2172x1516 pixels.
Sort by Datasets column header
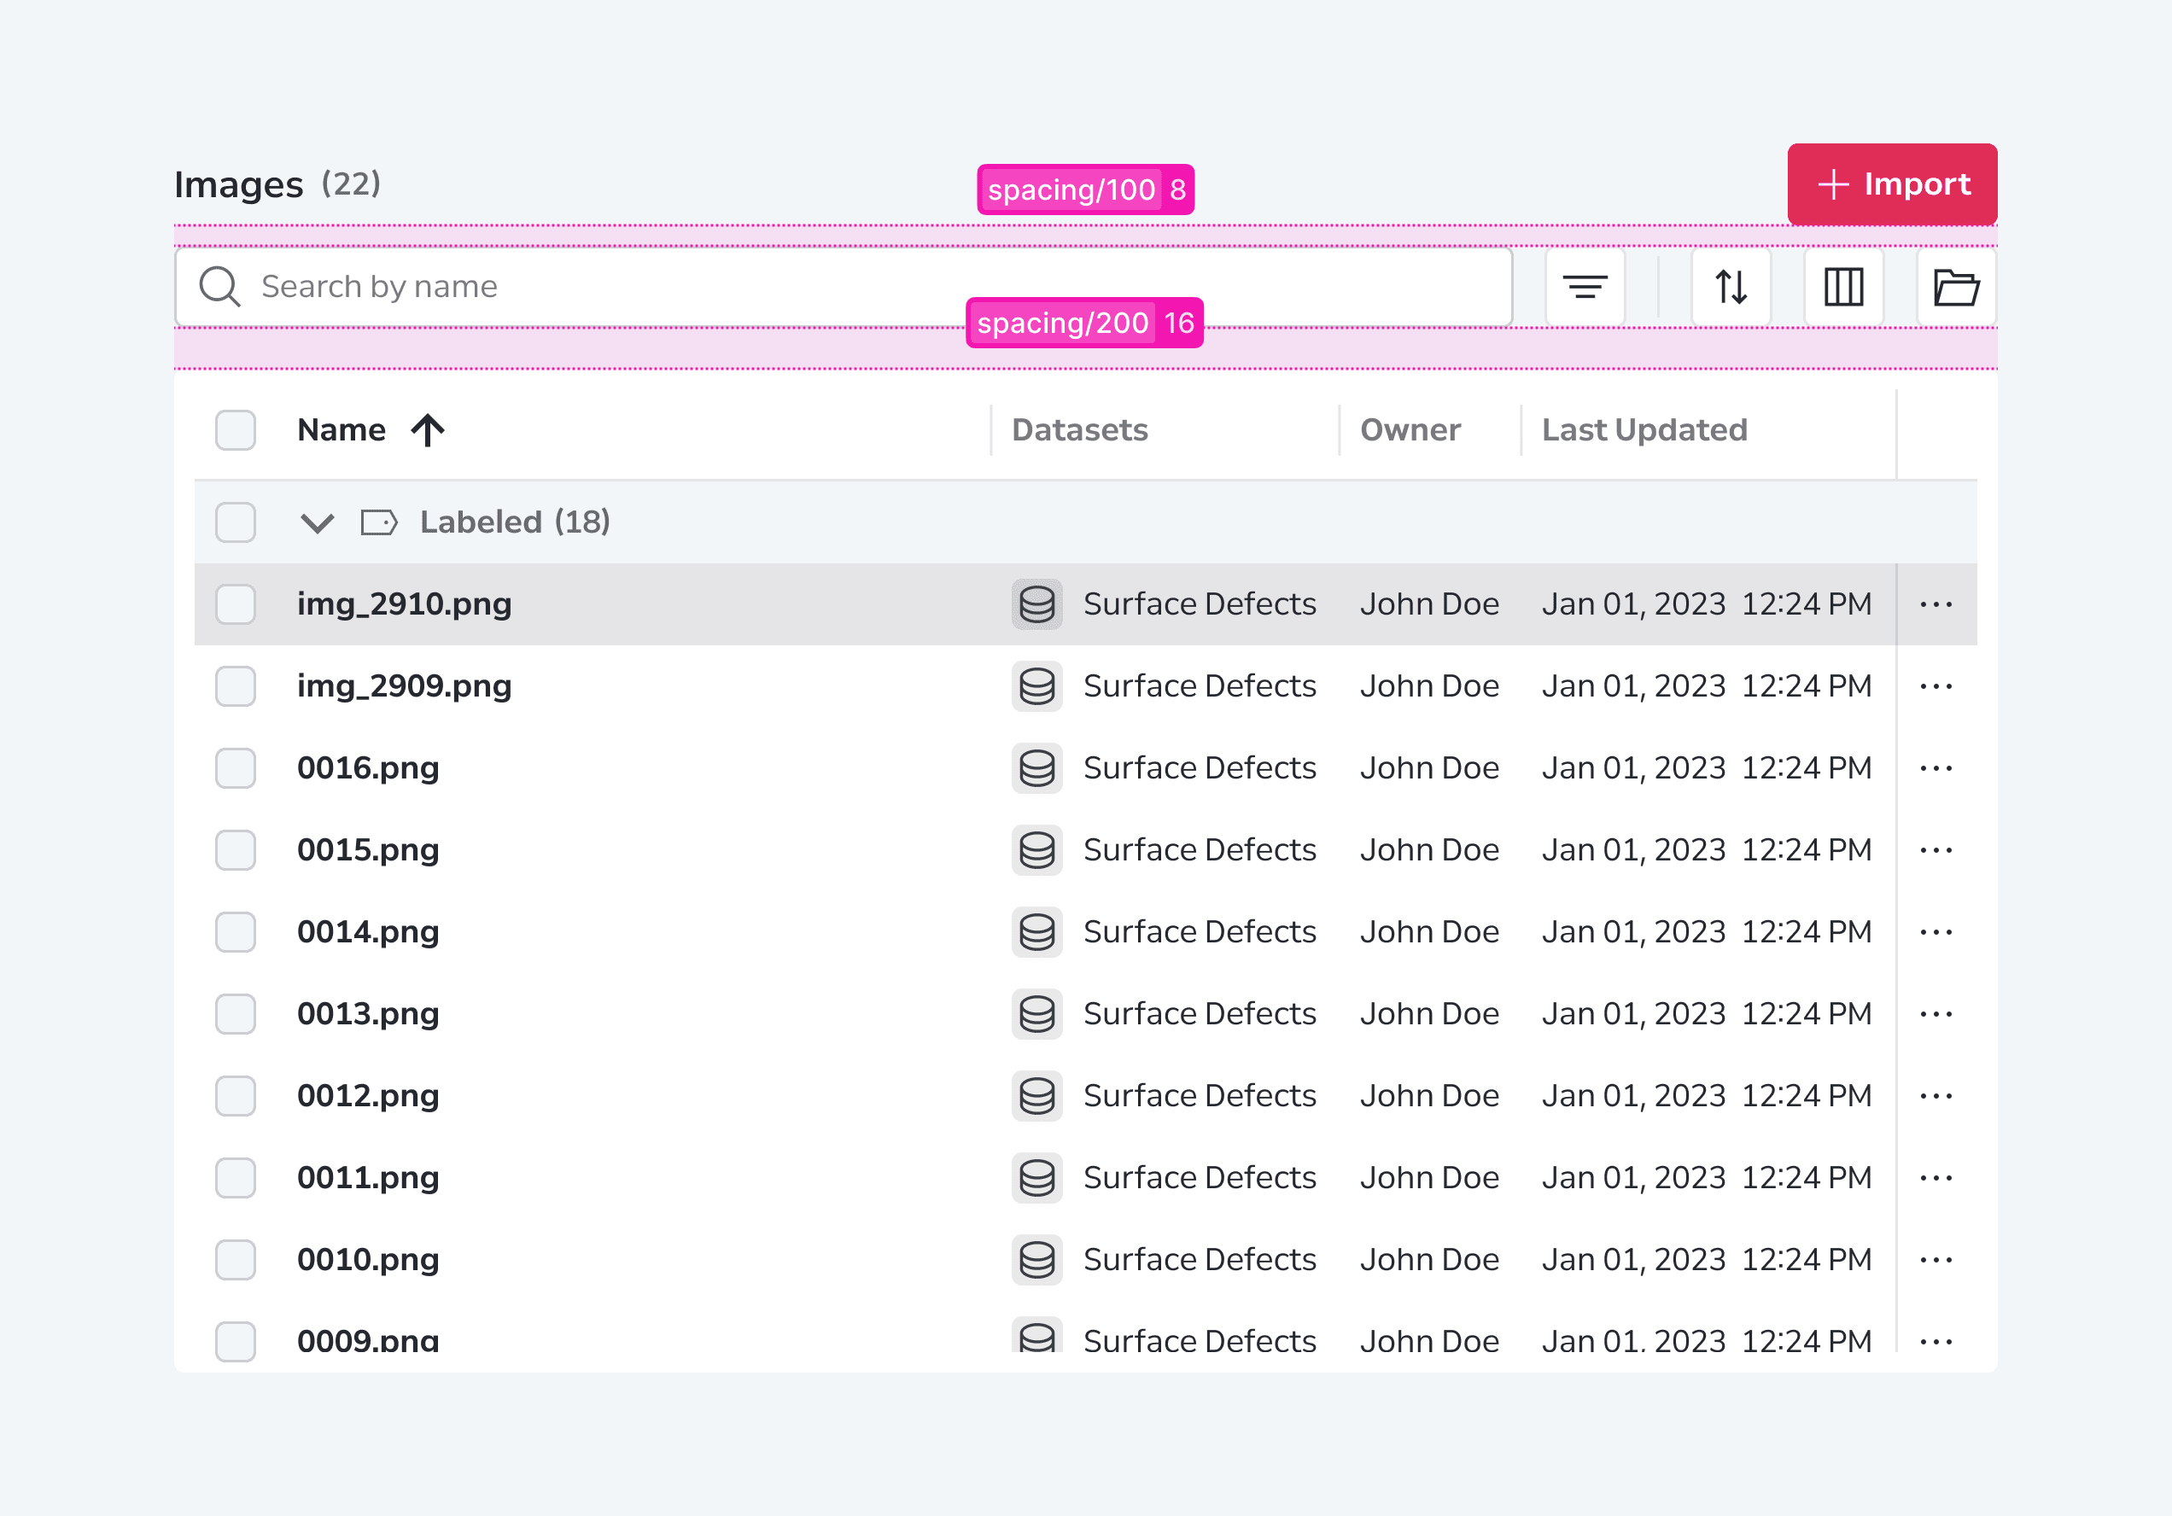[1079, 430]
